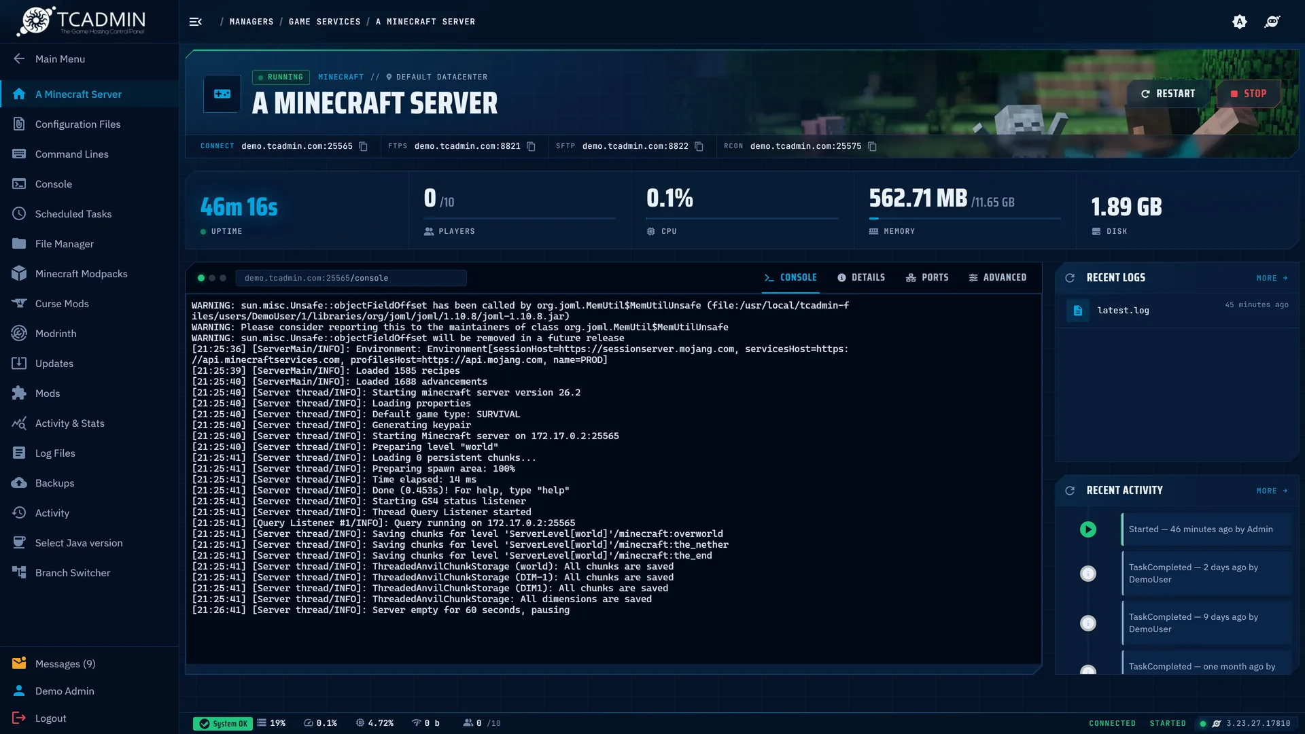
Task: Open the theme toggle icon in top bar
Action: click(1240, 22)
